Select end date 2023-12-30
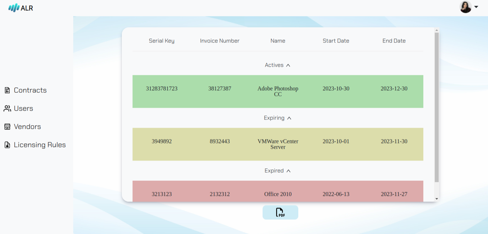 (x=394, y=88)
